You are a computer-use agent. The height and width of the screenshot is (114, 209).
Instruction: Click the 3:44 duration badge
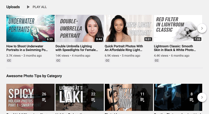(x=99, y=39)
